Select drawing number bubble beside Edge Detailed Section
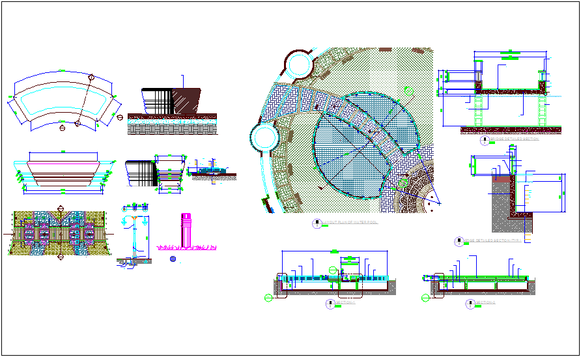Image resolution: width=581 pixels, height=357 pixels. click(459, 241)
